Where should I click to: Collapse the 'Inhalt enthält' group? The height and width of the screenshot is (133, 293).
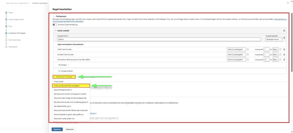click(x=56, y=30)
